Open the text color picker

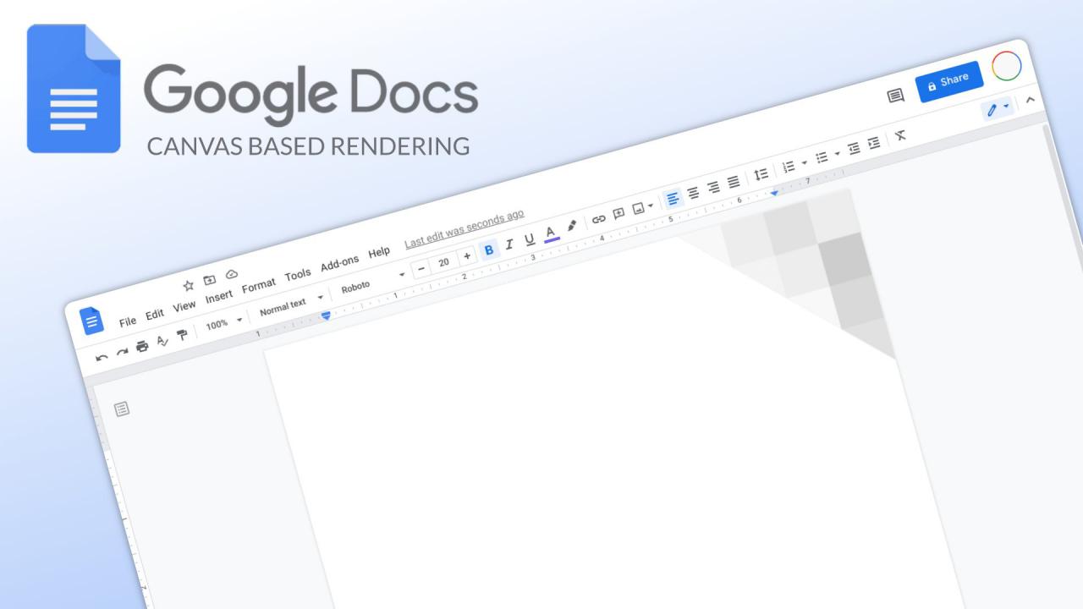pos(551,233)
